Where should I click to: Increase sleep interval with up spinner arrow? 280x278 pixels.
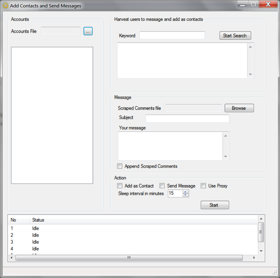pyautogui.click(x=185, y=191)
